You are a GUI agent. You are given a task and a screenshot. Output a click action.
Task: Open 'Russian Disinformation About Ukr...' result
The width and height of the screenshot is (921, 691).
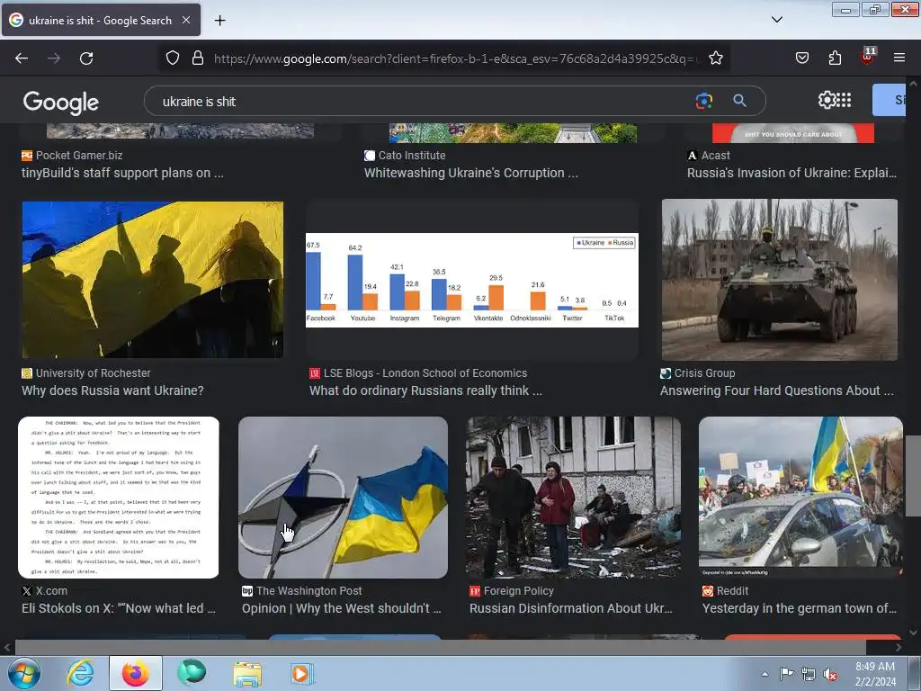[571, 608]
